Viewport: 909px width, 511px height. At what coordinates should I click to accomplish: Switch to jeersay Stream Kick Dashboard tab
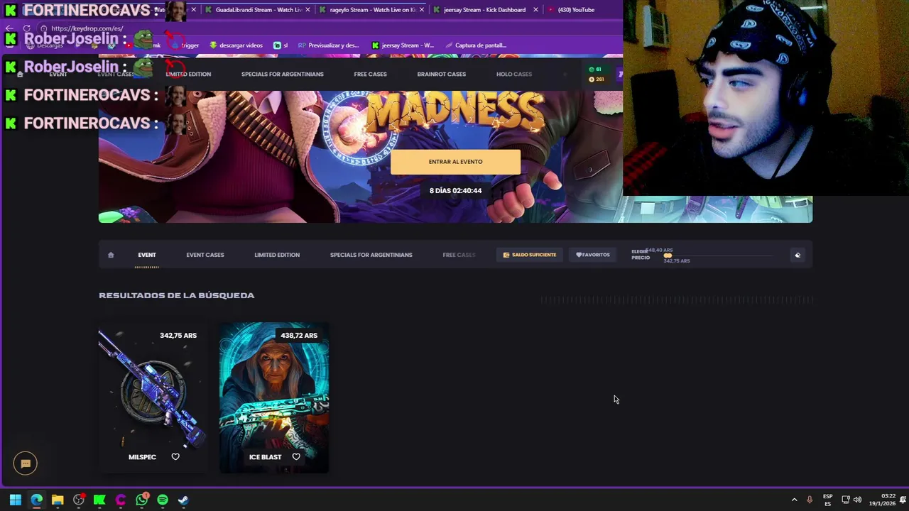[x=484, y=10]
